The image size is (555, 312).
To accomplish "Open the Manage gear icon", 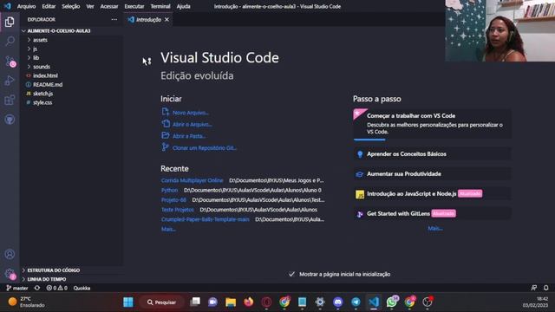I will [x=10, y=274].
